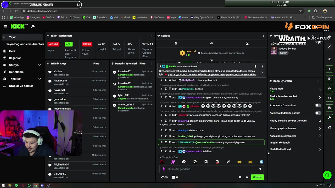This screenshot has height=188, width=335.
Task: Click the purple microphone icon in message box
Action: 164,169
